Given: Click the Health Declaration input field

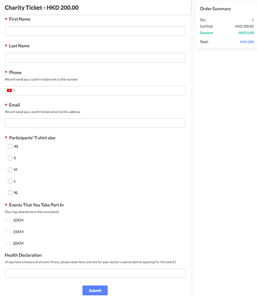Looking at the screenshot, I should 95,273.
